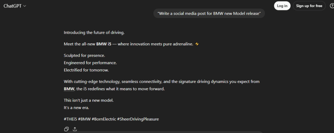Click the Log in button

click(282, 6)
